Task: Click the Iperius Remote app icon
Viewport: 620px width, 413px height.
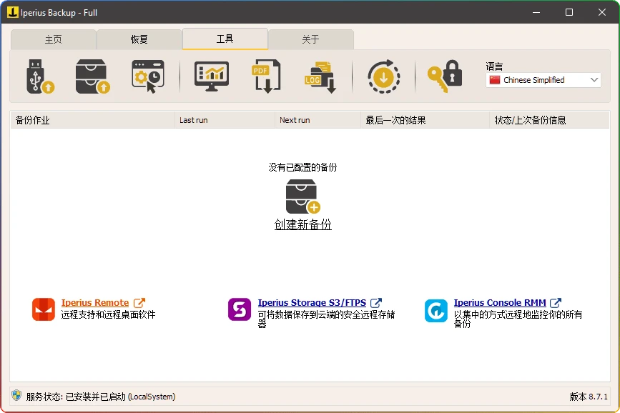Action: point(42,310)
